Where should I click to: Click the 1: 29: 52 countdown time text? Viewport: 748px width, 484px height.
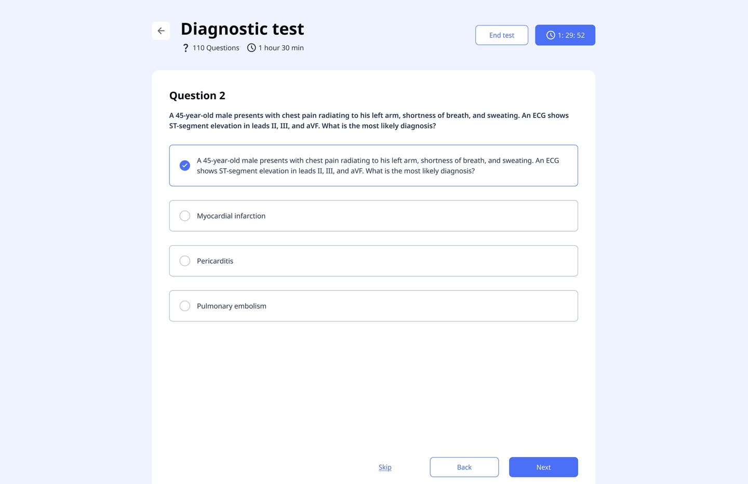pos(571,35)
